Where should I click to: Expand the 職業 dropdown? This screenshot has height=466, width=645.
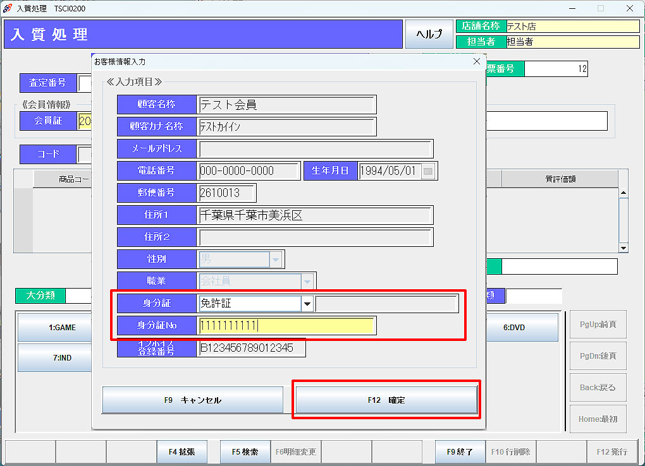click(307, 281)
